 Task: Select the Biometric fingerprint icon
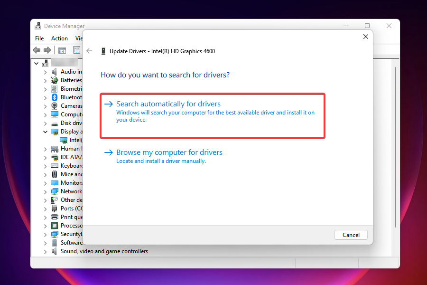(55, 89)
